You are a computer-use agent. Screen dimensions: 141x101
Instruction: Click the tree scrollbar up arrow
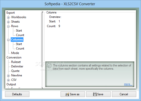click(42, 12)
